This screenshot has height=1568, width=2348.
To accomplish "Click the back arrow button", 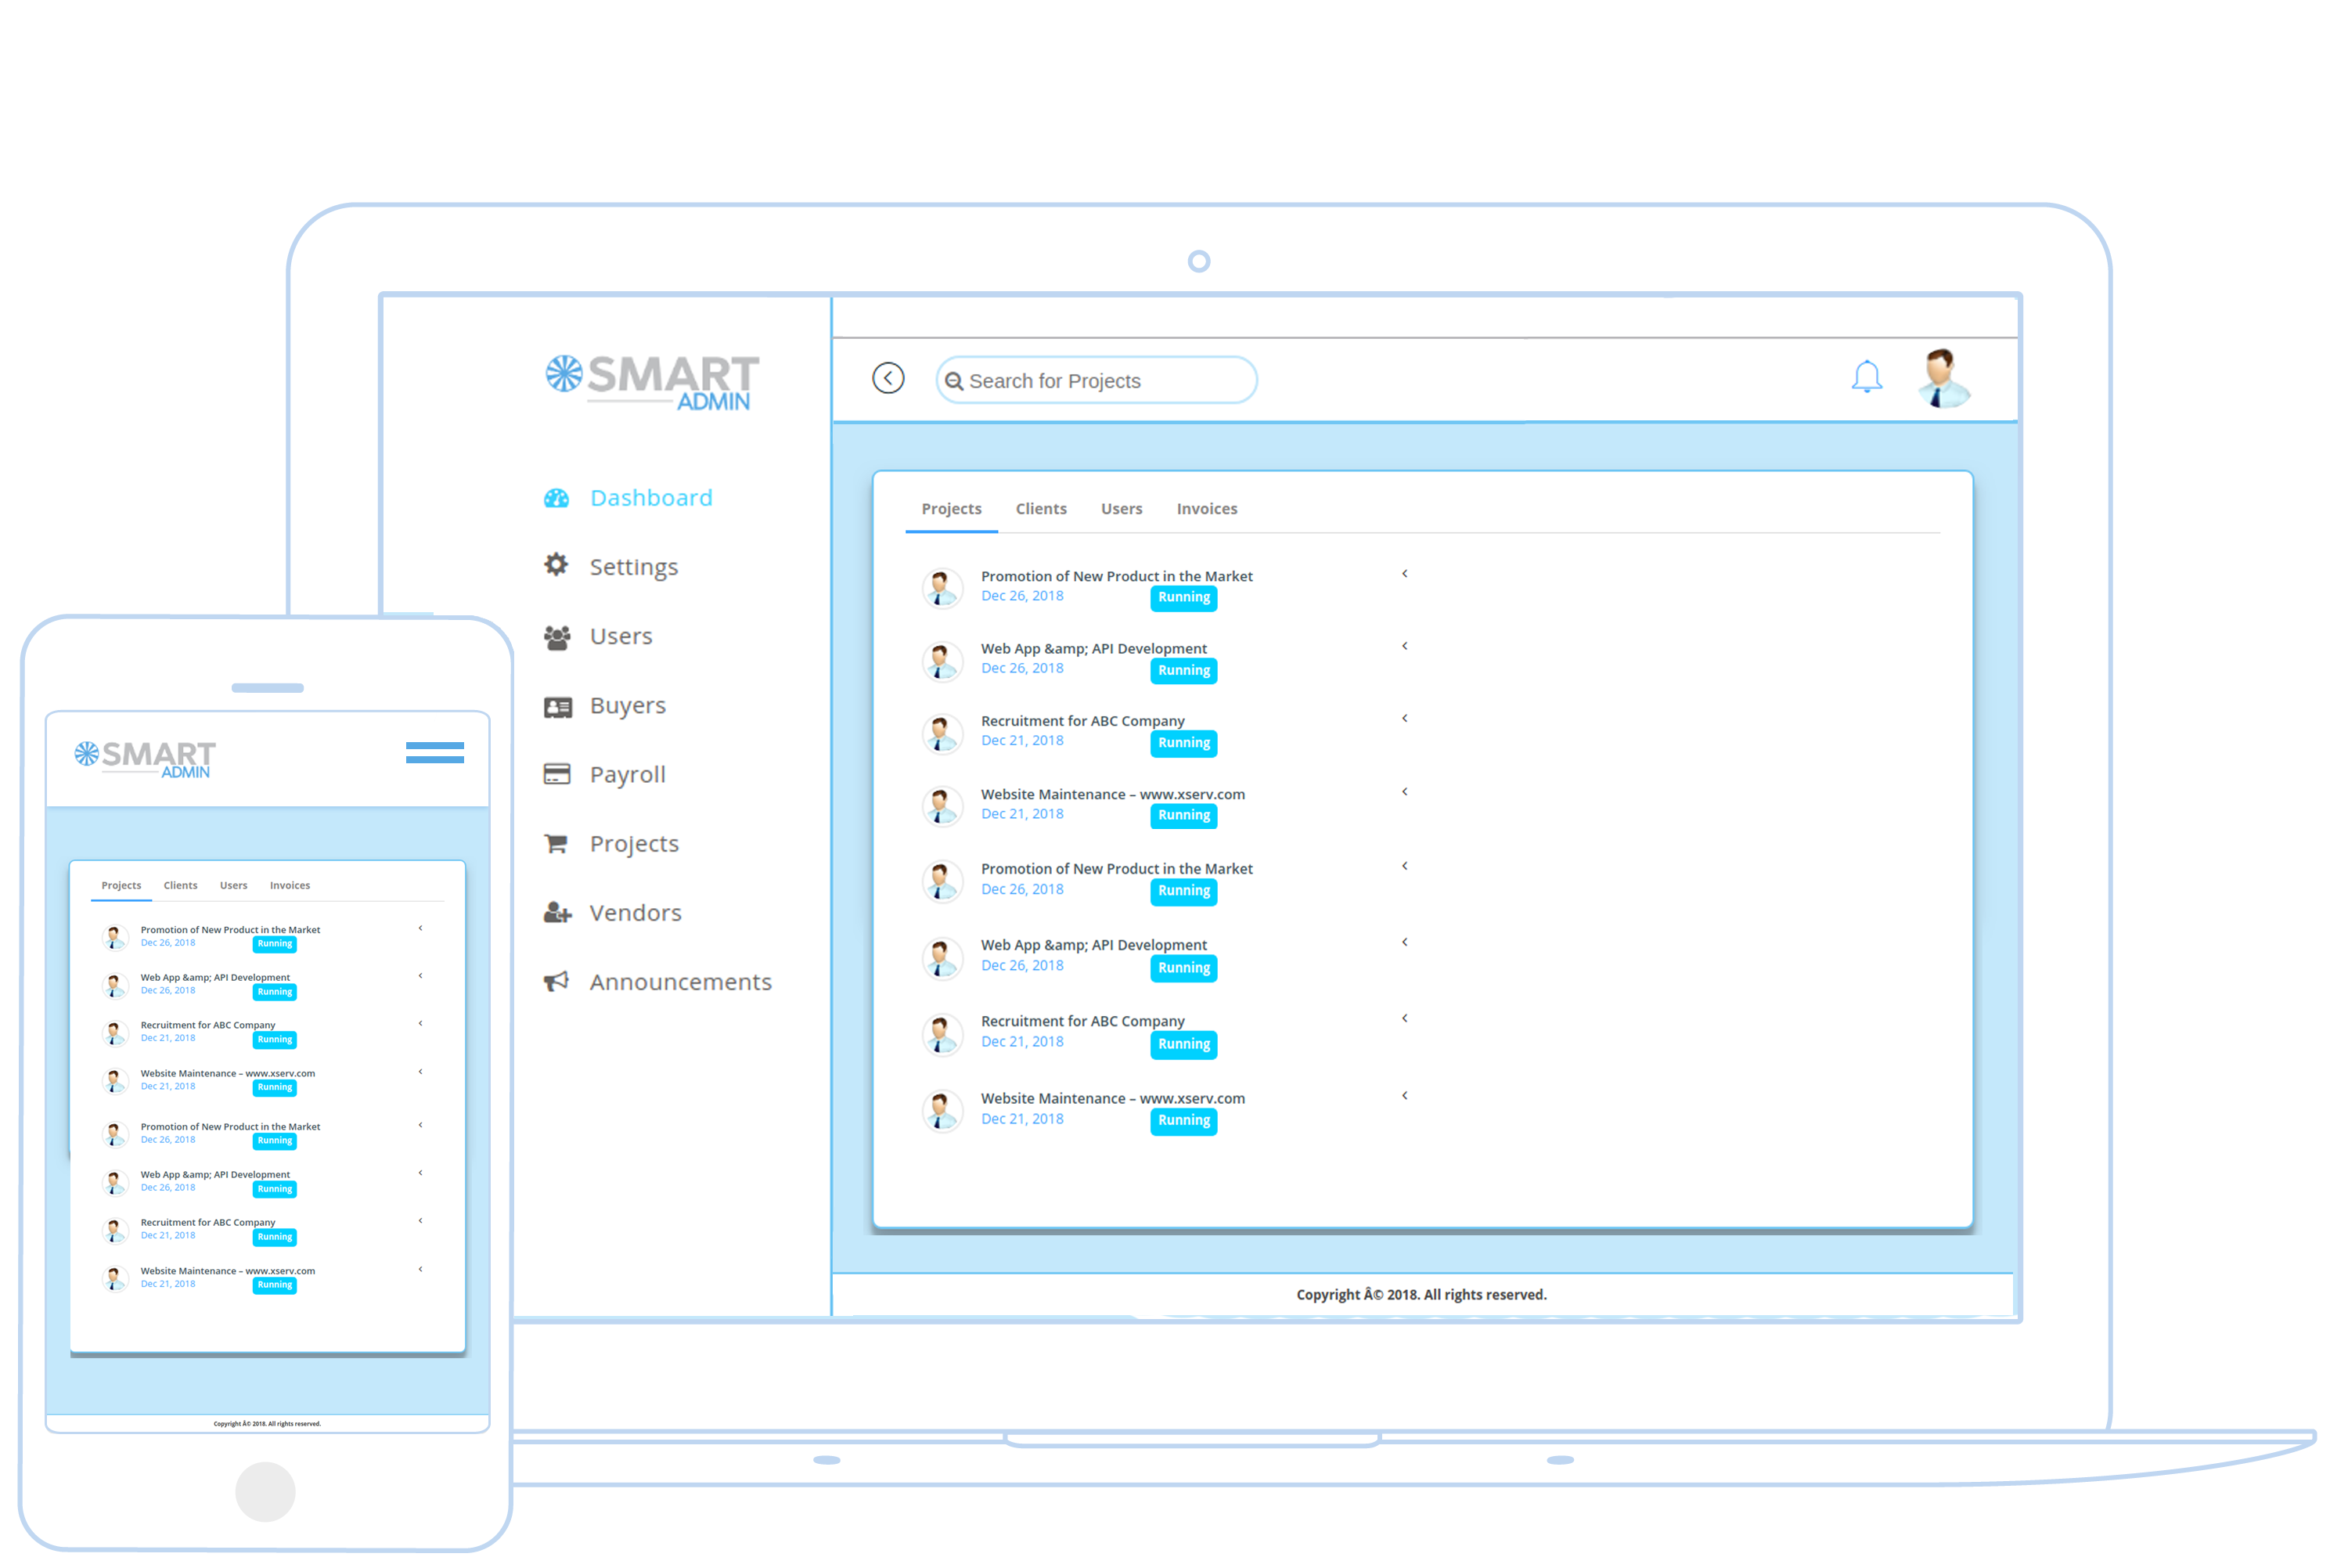I will pos(888,378).
